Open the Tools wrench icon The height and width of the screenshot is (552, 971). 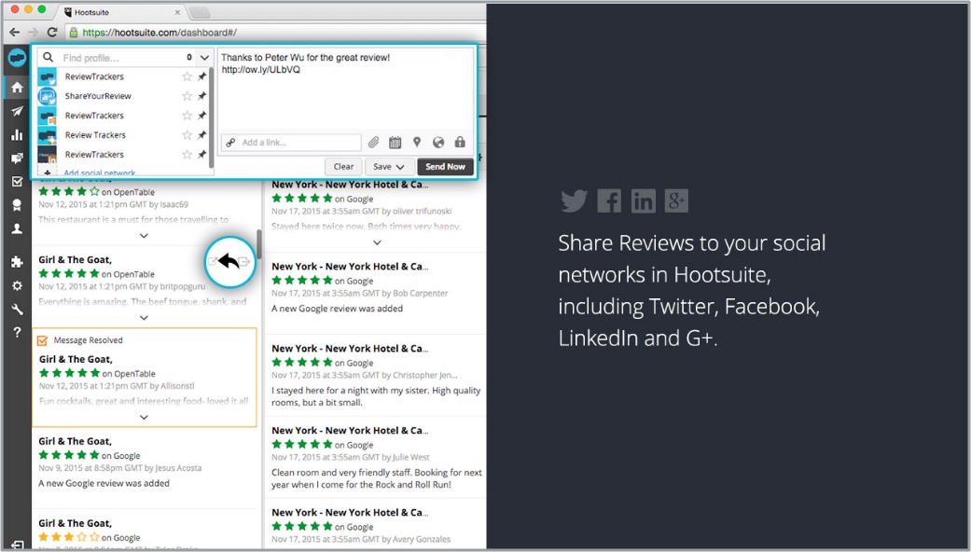[17, 309]
